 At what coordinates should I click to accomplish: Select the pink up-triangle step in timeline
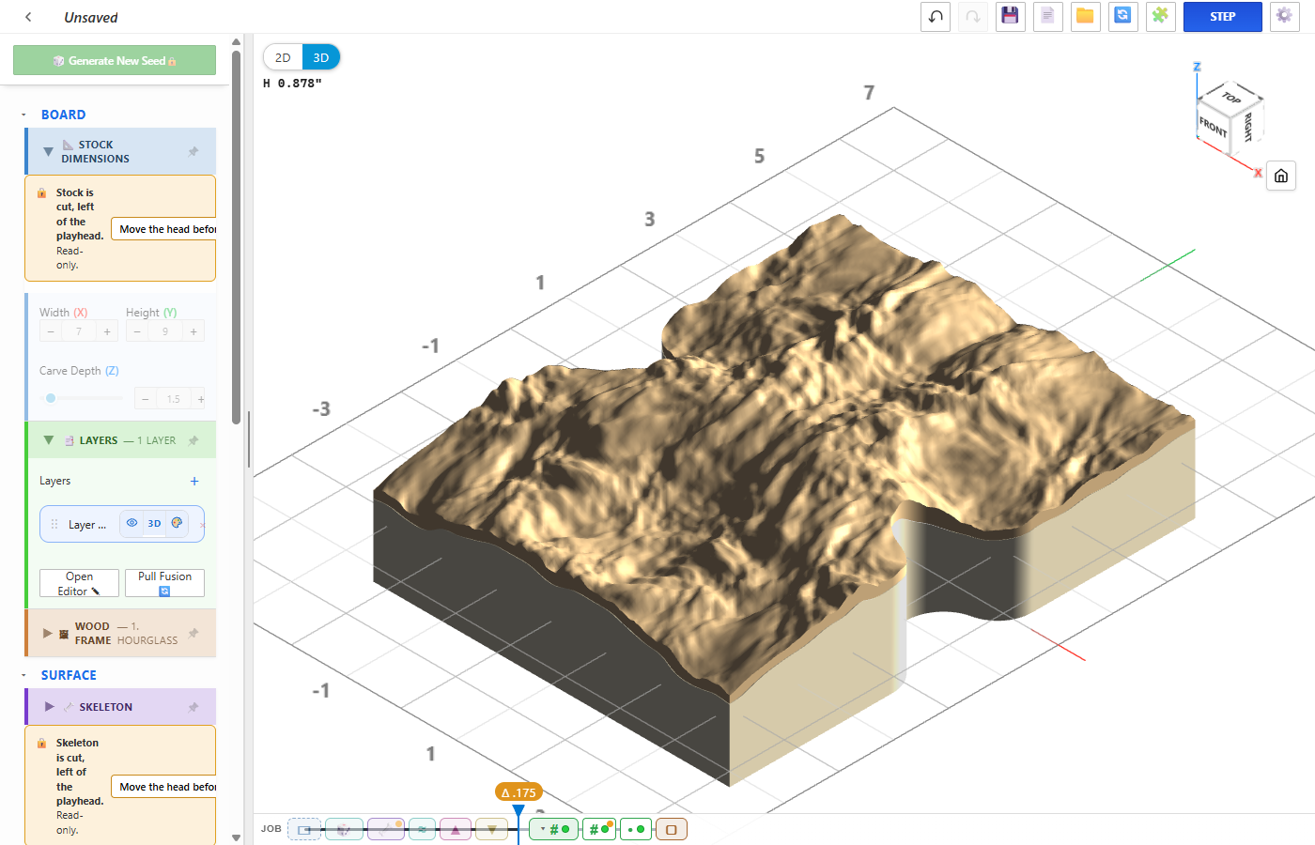click(456, 829)
